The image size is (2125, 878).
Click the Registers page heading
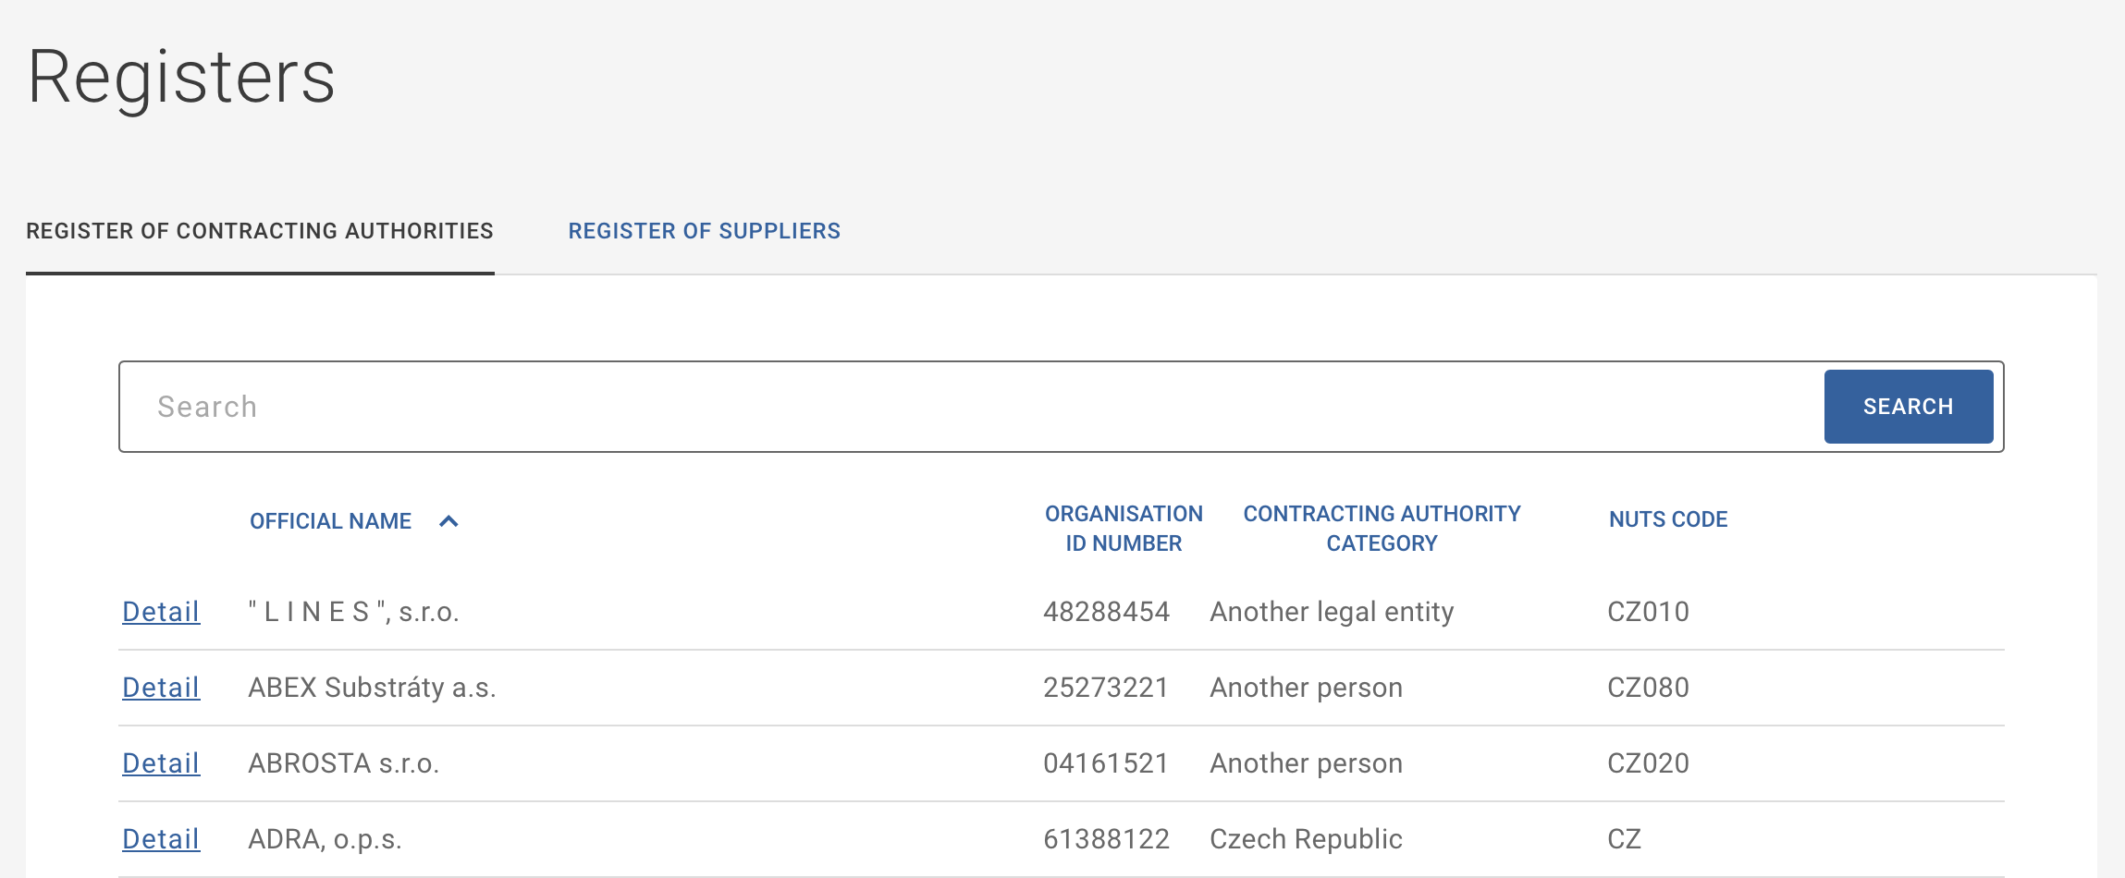click(x=181, y=78)
